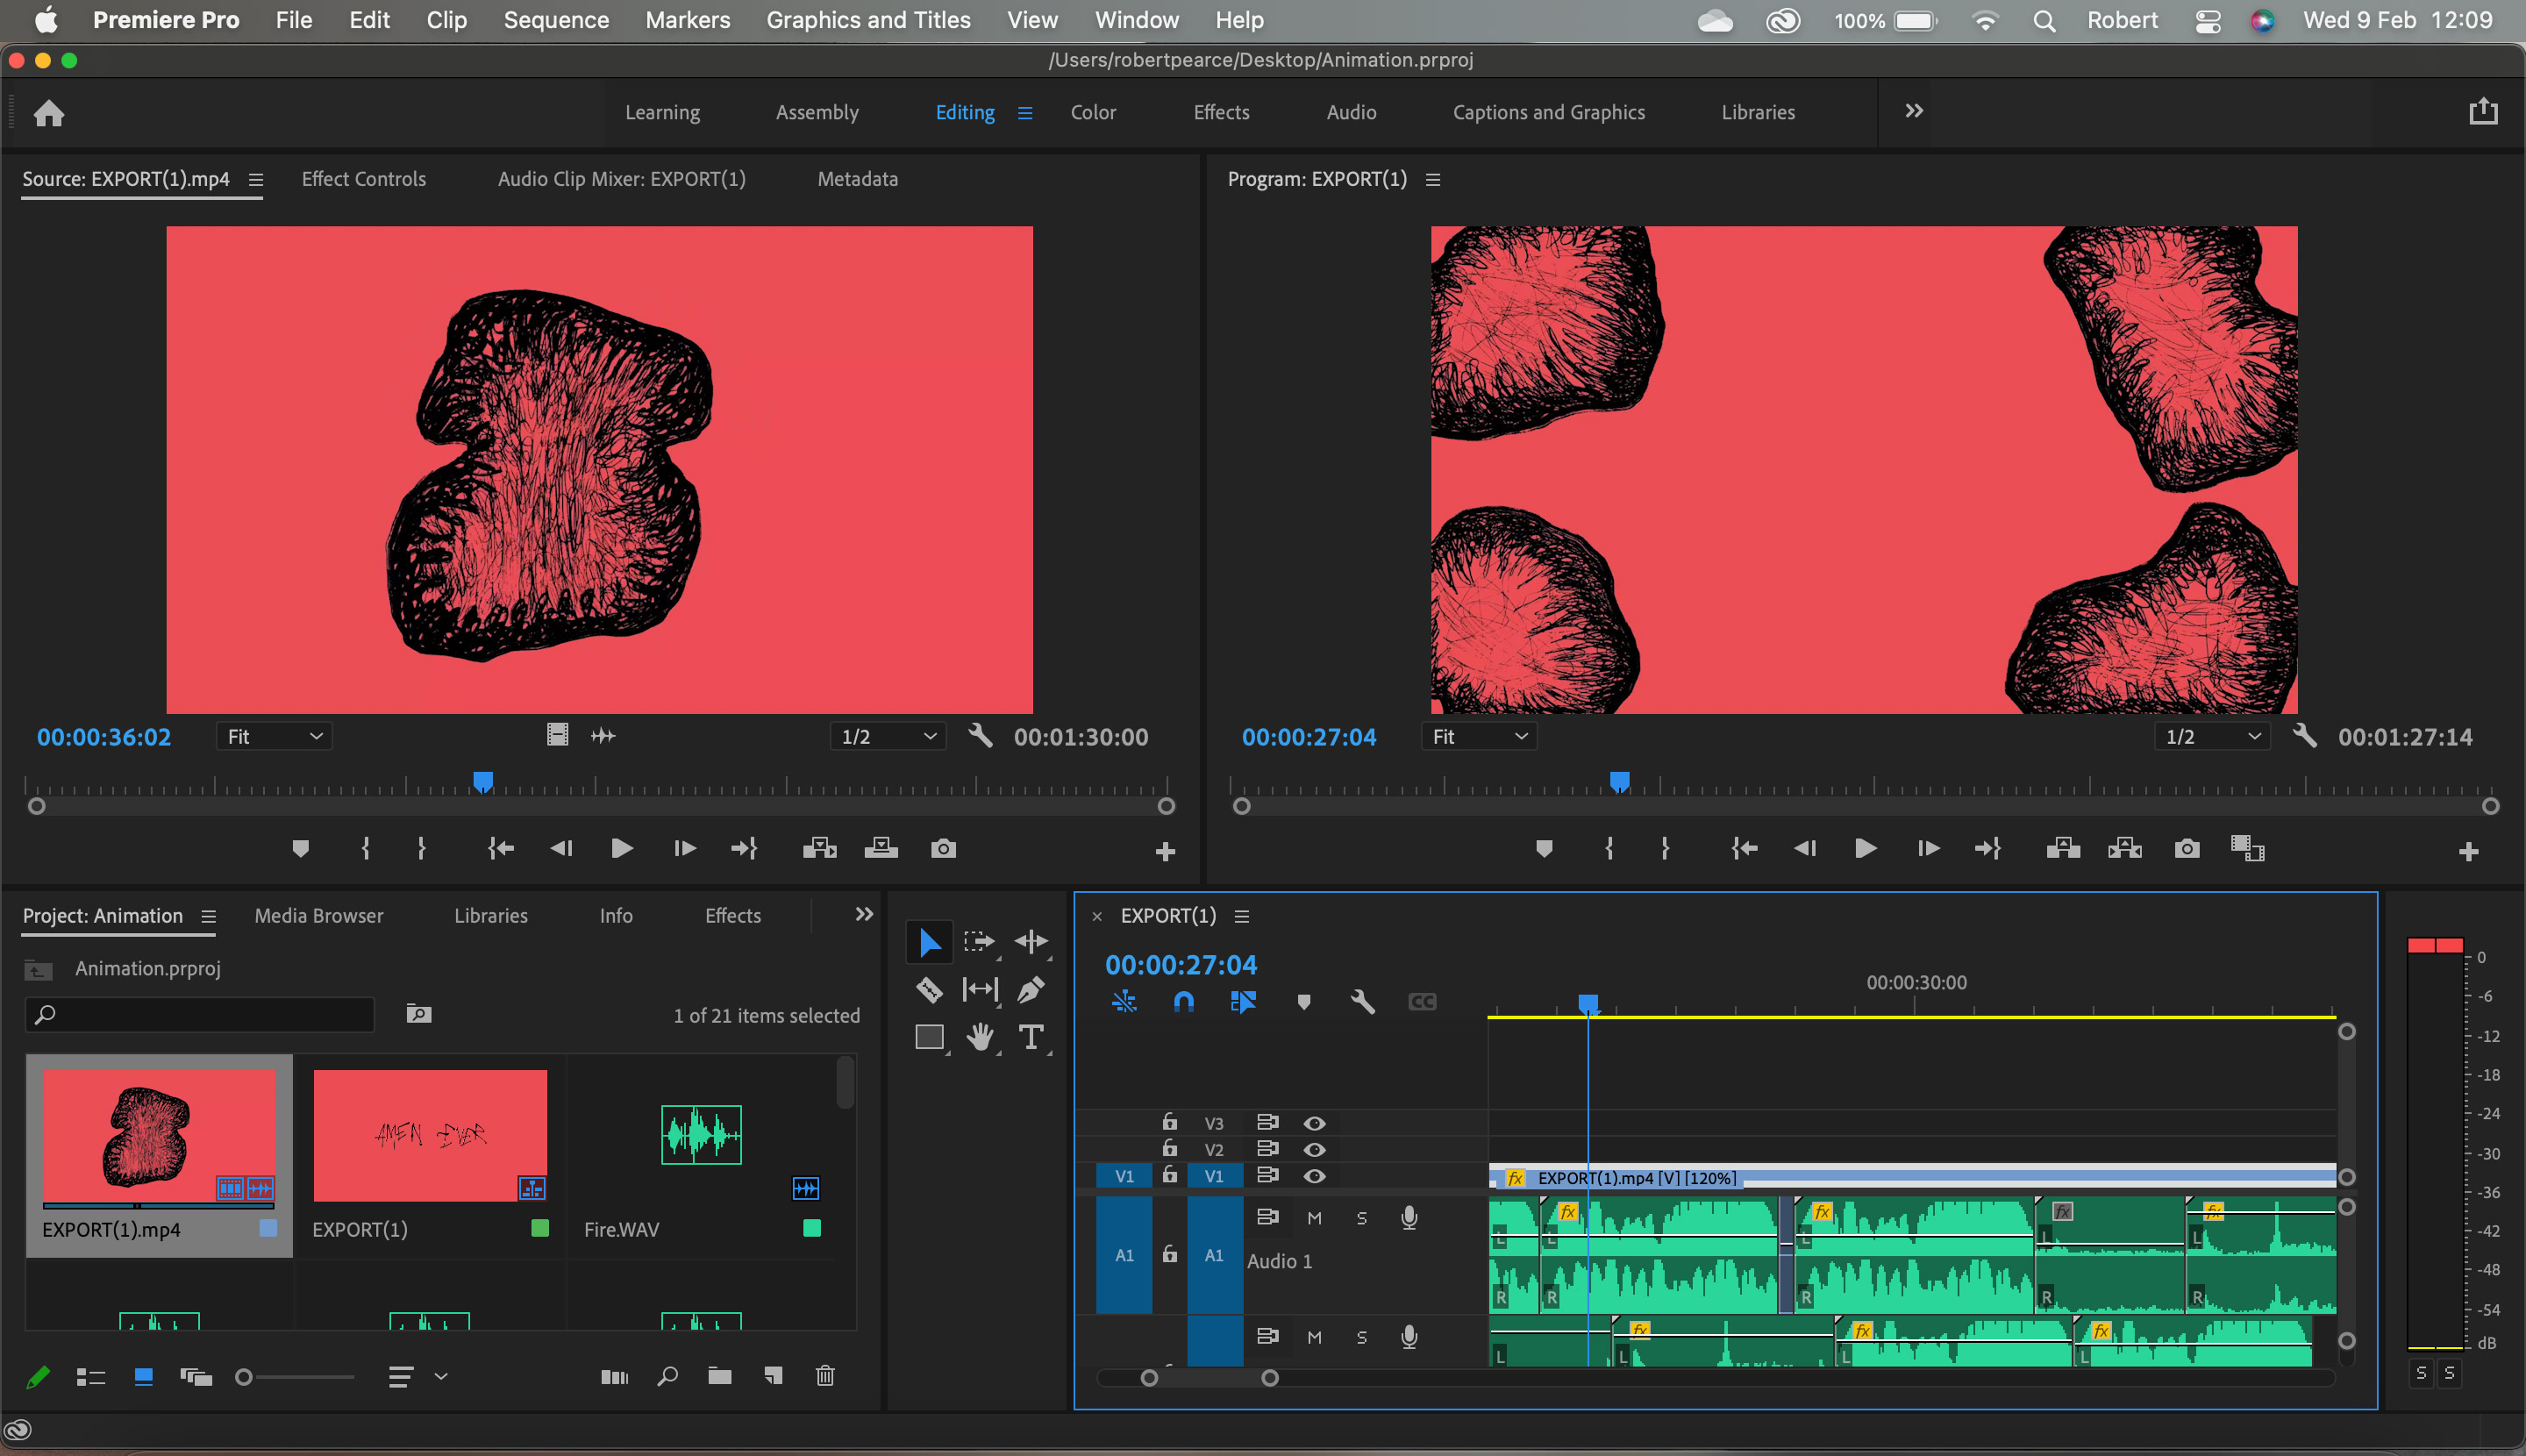
Task: Select Fire.WAV thumbnail in Project panel
Action: click(701, 1135)
